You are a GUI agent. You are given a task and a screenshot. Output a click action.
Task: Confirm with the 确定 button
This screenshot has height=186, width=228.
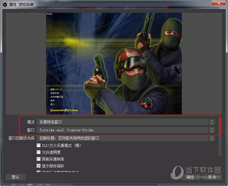(190, 177)
